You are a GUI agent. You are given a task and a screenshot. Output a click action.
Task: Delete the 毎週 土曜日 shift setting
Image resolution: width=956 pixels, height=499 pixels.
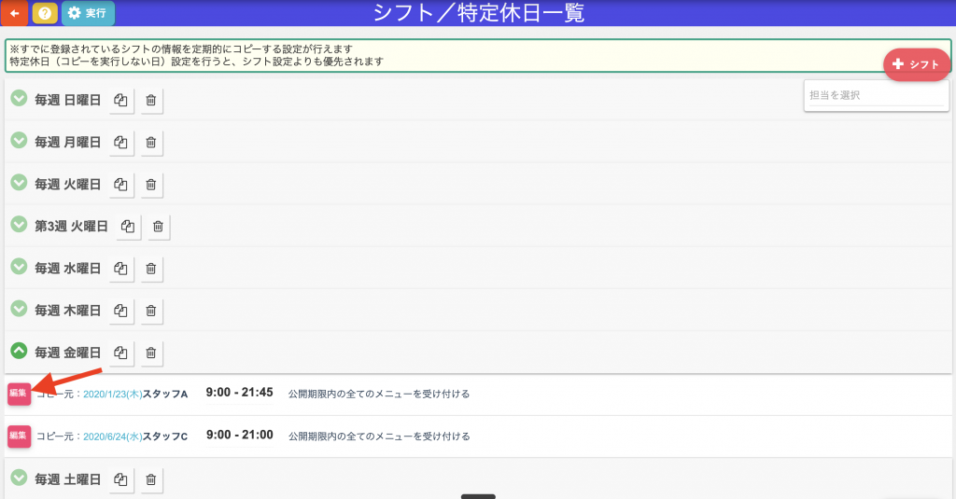[x=151, y=479]
